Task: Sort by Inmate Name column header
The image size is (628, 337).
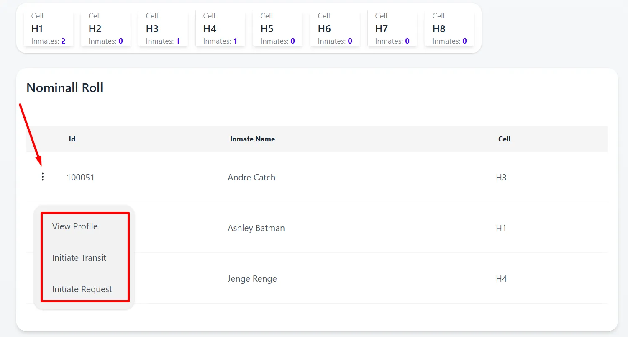Action: (x=252, y=139)
